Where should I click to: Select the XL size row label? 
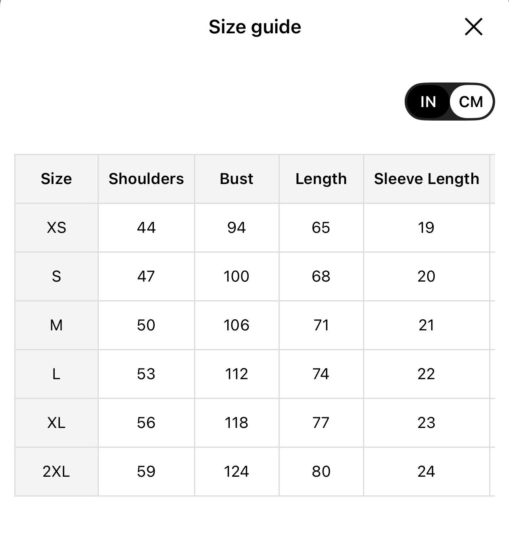click(56, 423)
